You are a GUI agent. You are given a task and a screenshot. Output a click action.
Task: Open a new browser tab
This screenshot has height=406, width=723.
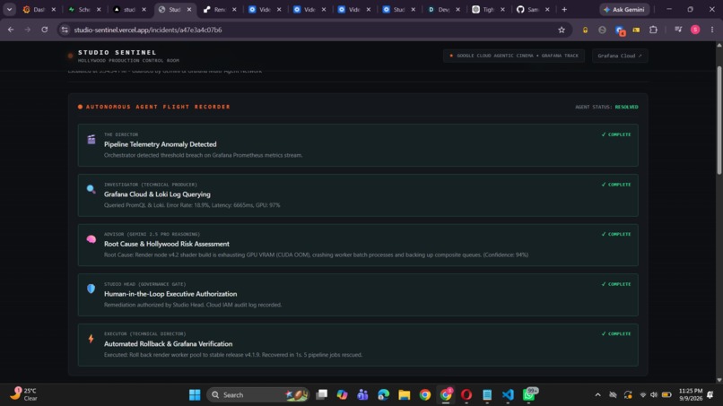(564, 9)
